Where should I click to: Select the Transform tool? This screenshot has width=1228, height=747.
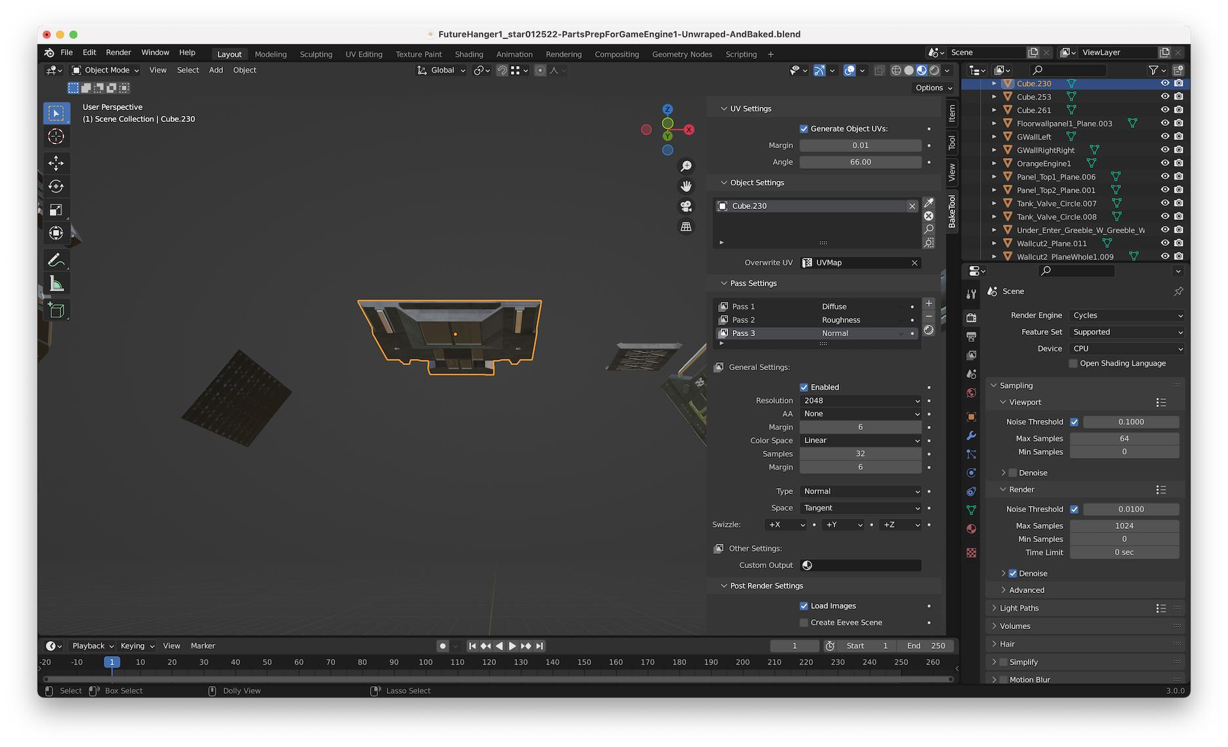(56, 233)
